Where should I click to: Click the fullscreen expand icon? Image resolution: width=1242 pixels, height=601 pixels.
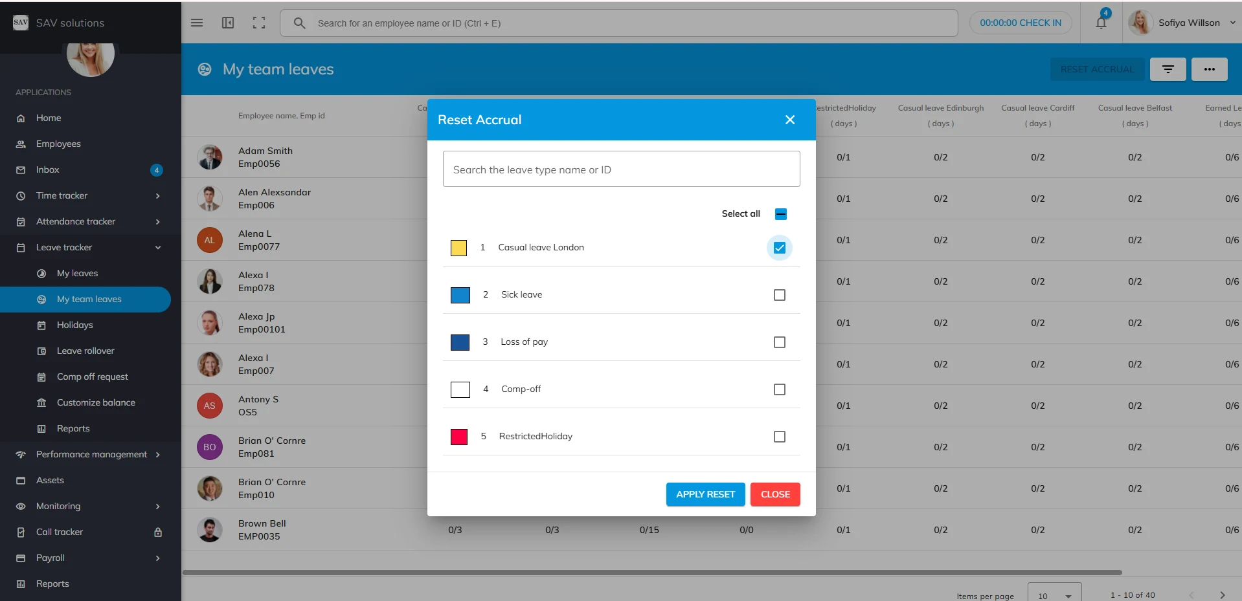click(259, 23)
